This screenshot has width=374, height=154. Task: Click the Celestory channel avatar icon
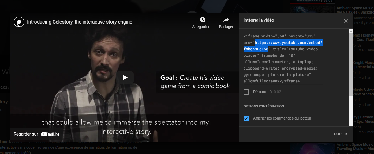point(19,22)
